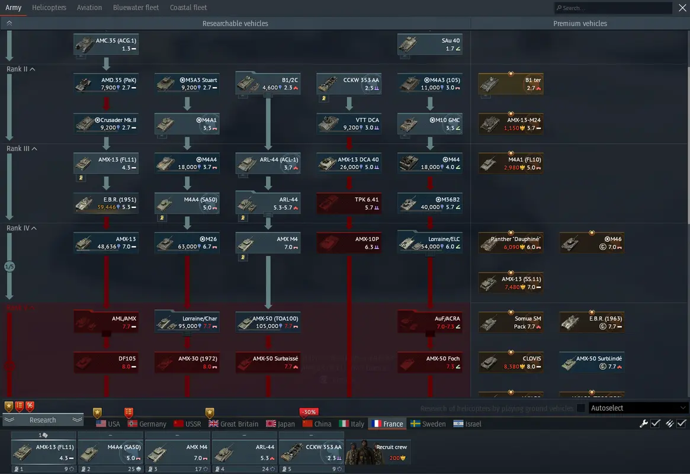Image resolution: width=690 pixels, height=474 pixels.
Task: Click the vehicle search field
Action: click(613, 8)
